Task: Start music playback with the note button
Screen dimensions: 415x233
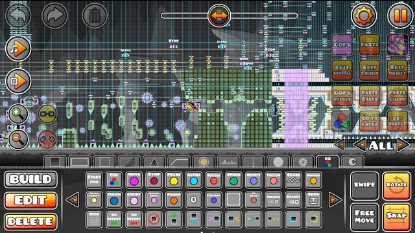Action: [18, 49]
